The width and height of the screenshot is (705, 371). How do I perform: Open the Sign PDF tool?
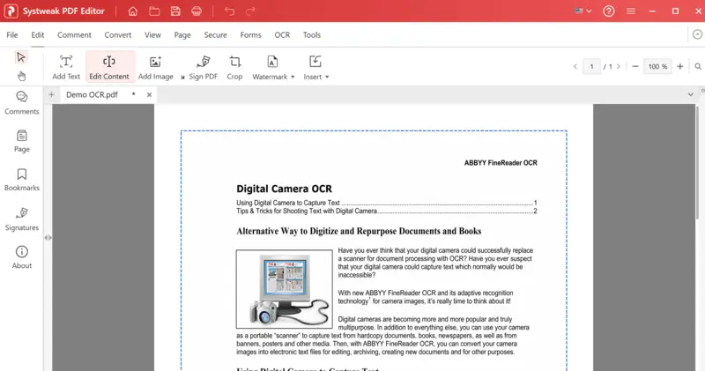[x=204, y=68]
